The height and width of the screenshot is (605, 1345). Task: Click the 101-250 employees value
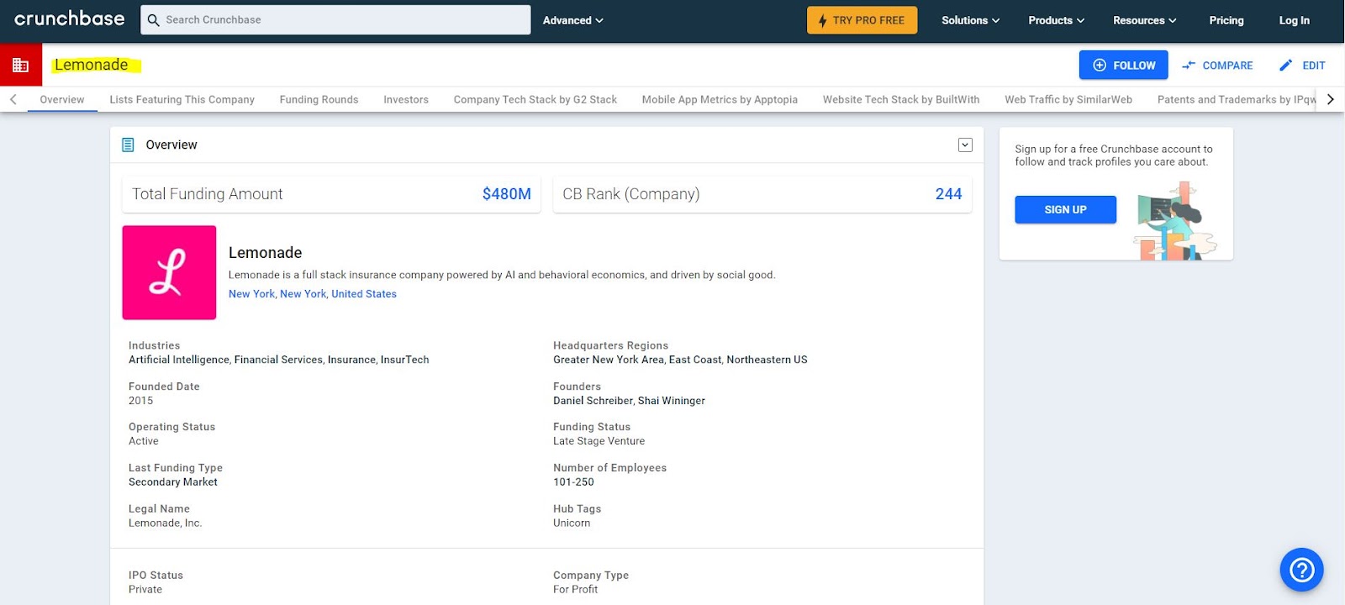click(x=573, y=482)
